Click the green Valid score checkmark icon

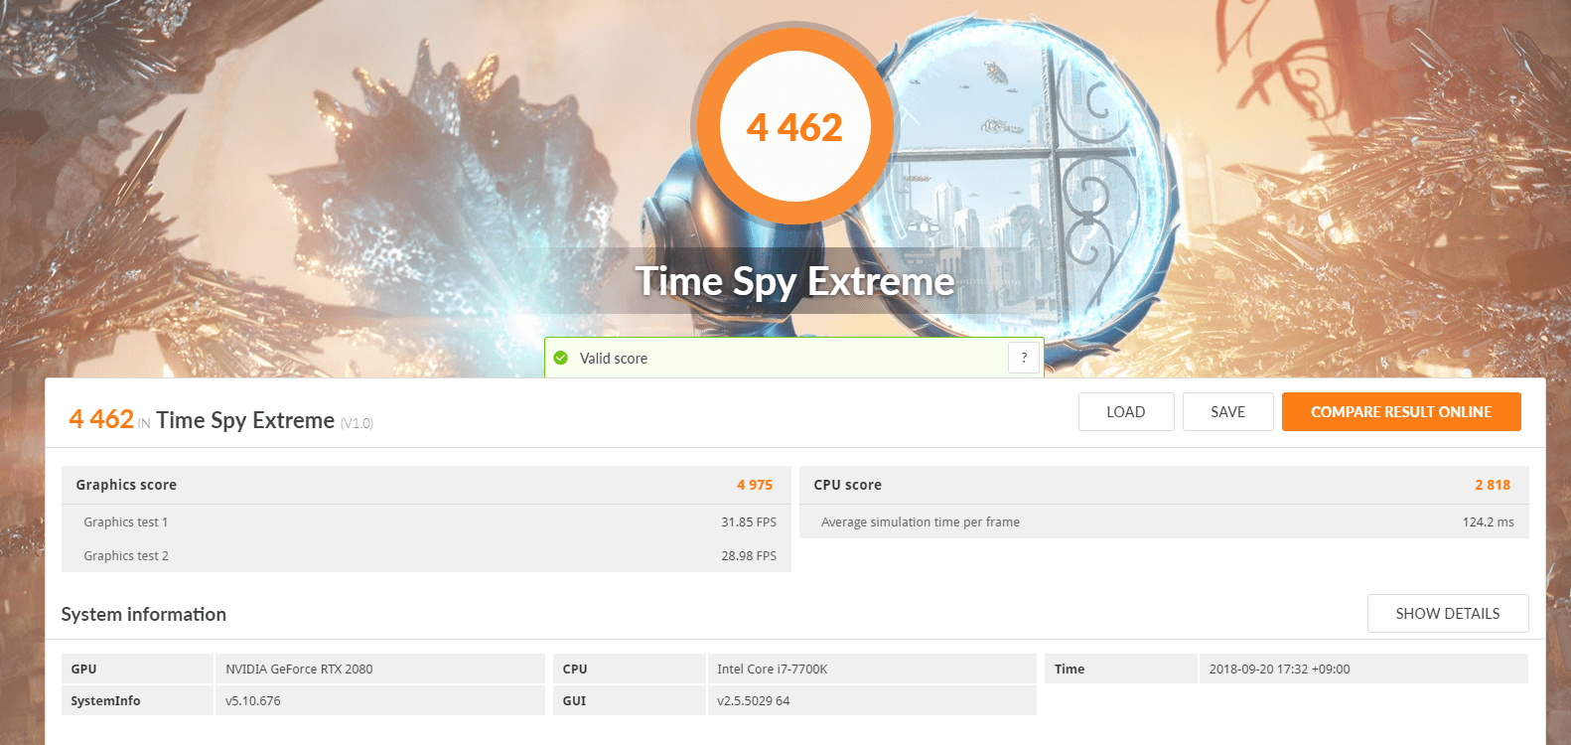click(x=560, y=358)
